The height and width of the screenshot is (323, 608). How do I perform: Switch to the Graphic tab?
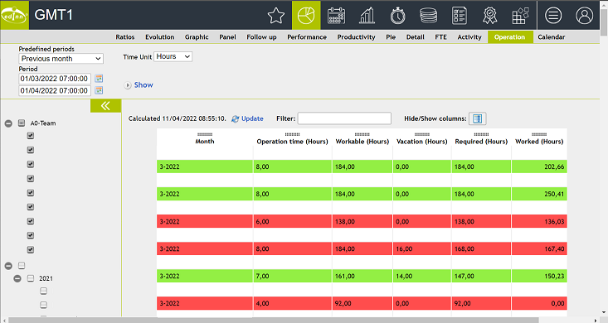tap(197, 37)
